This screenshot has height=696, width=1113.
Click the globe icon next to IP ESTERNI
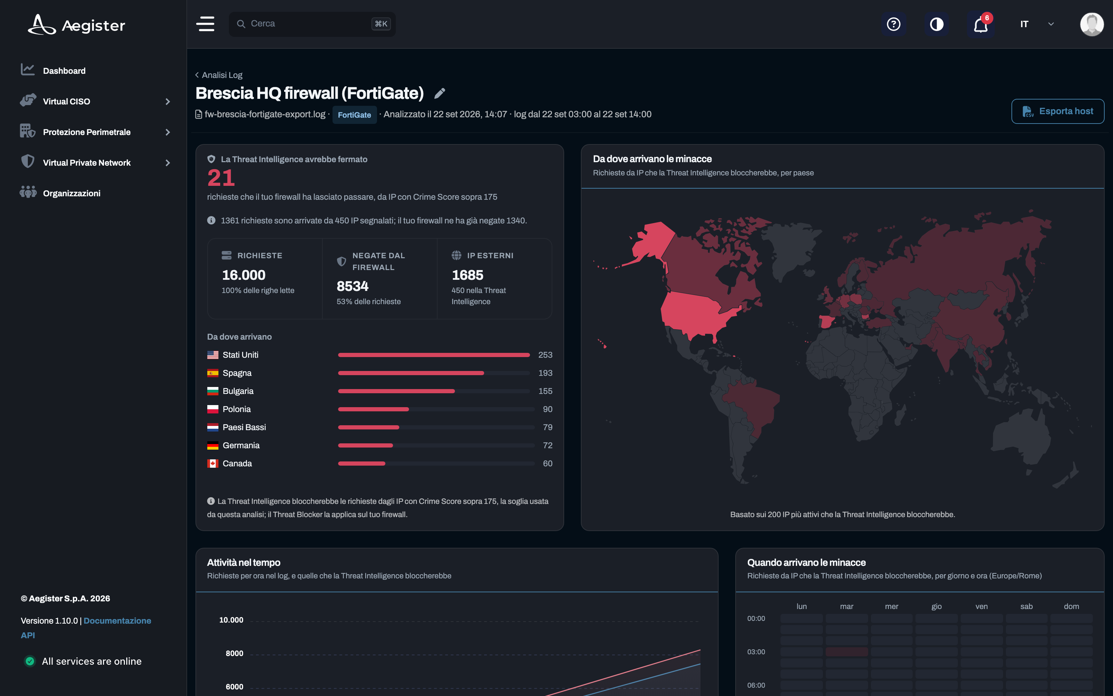[x=456, y=255]
